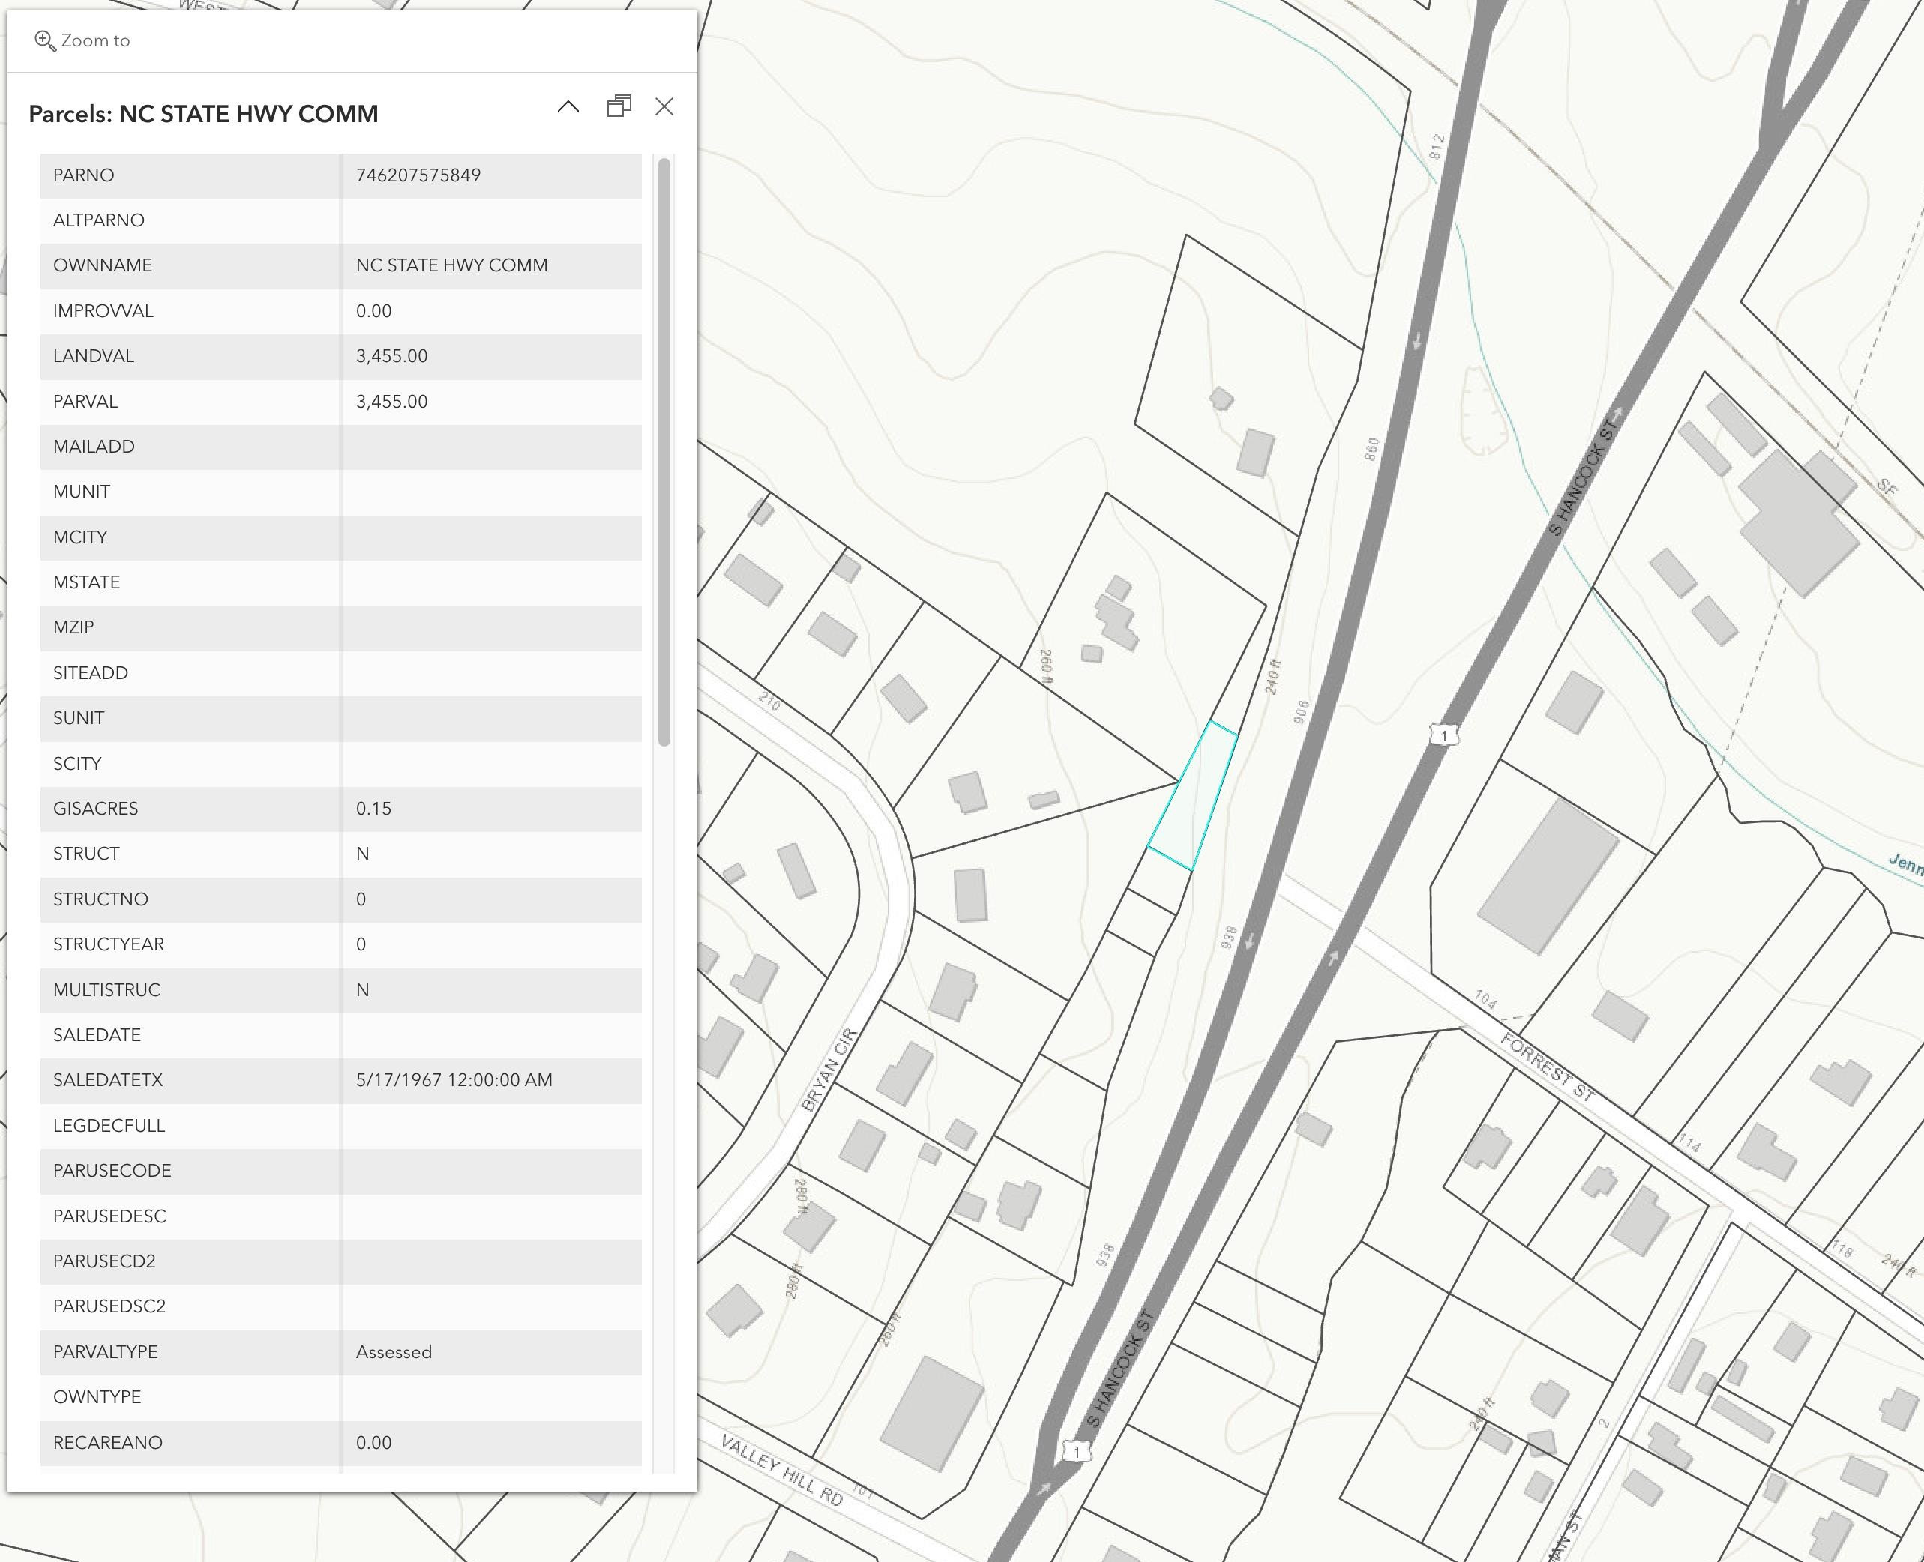Close the Parcels popup

point(664,106)
